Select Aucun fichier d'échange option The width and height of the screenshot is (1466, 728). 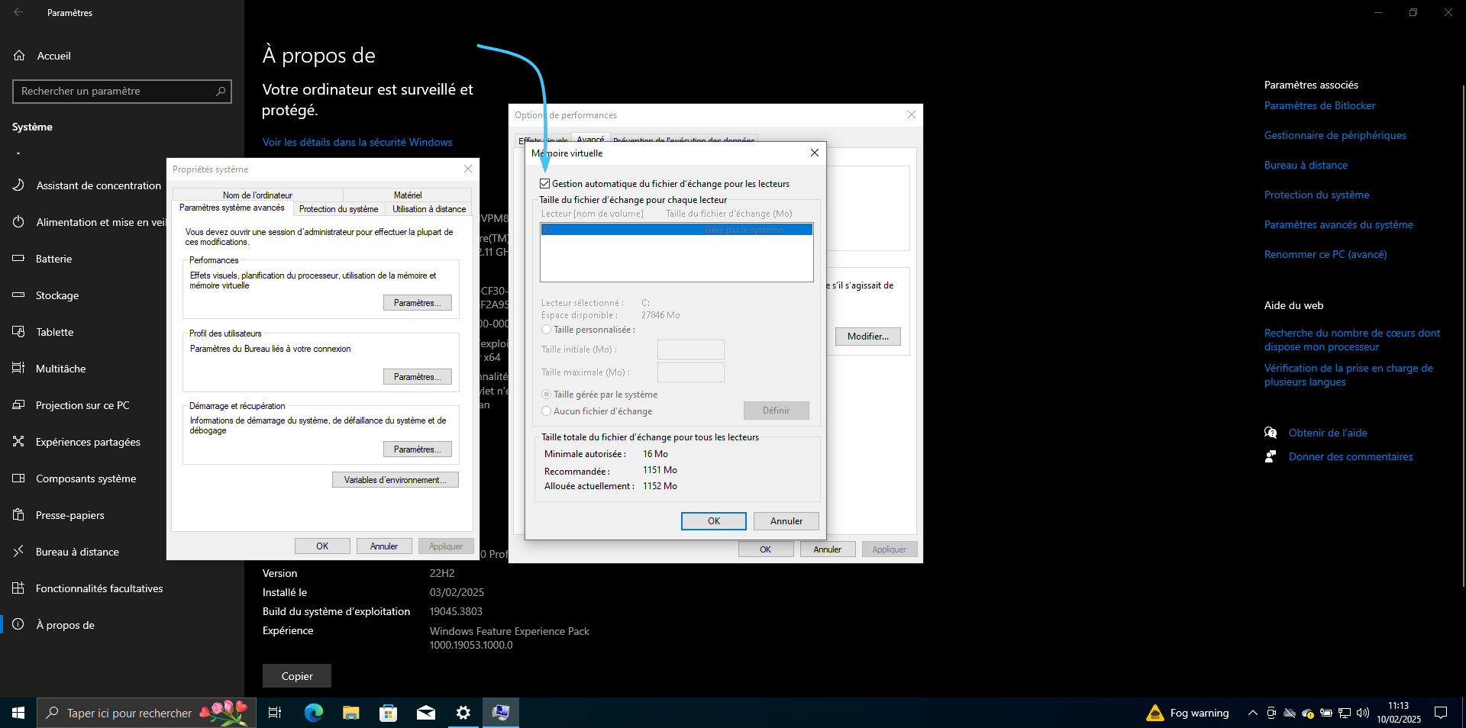(547, 411)
